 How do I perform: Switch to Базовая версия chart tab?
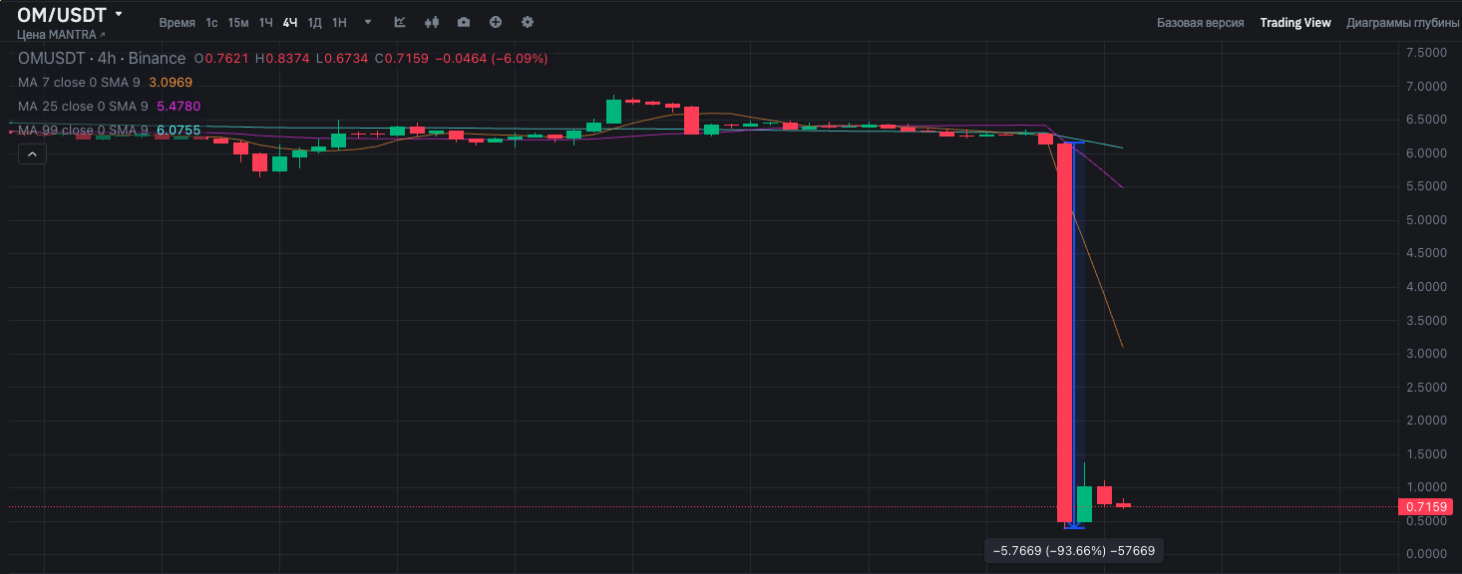click(x=1200, y=22)
